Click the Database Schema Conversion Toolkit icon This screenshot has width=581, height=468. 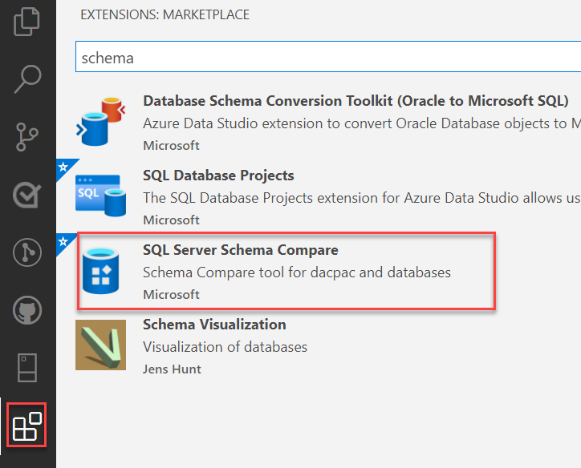(100, 122)
